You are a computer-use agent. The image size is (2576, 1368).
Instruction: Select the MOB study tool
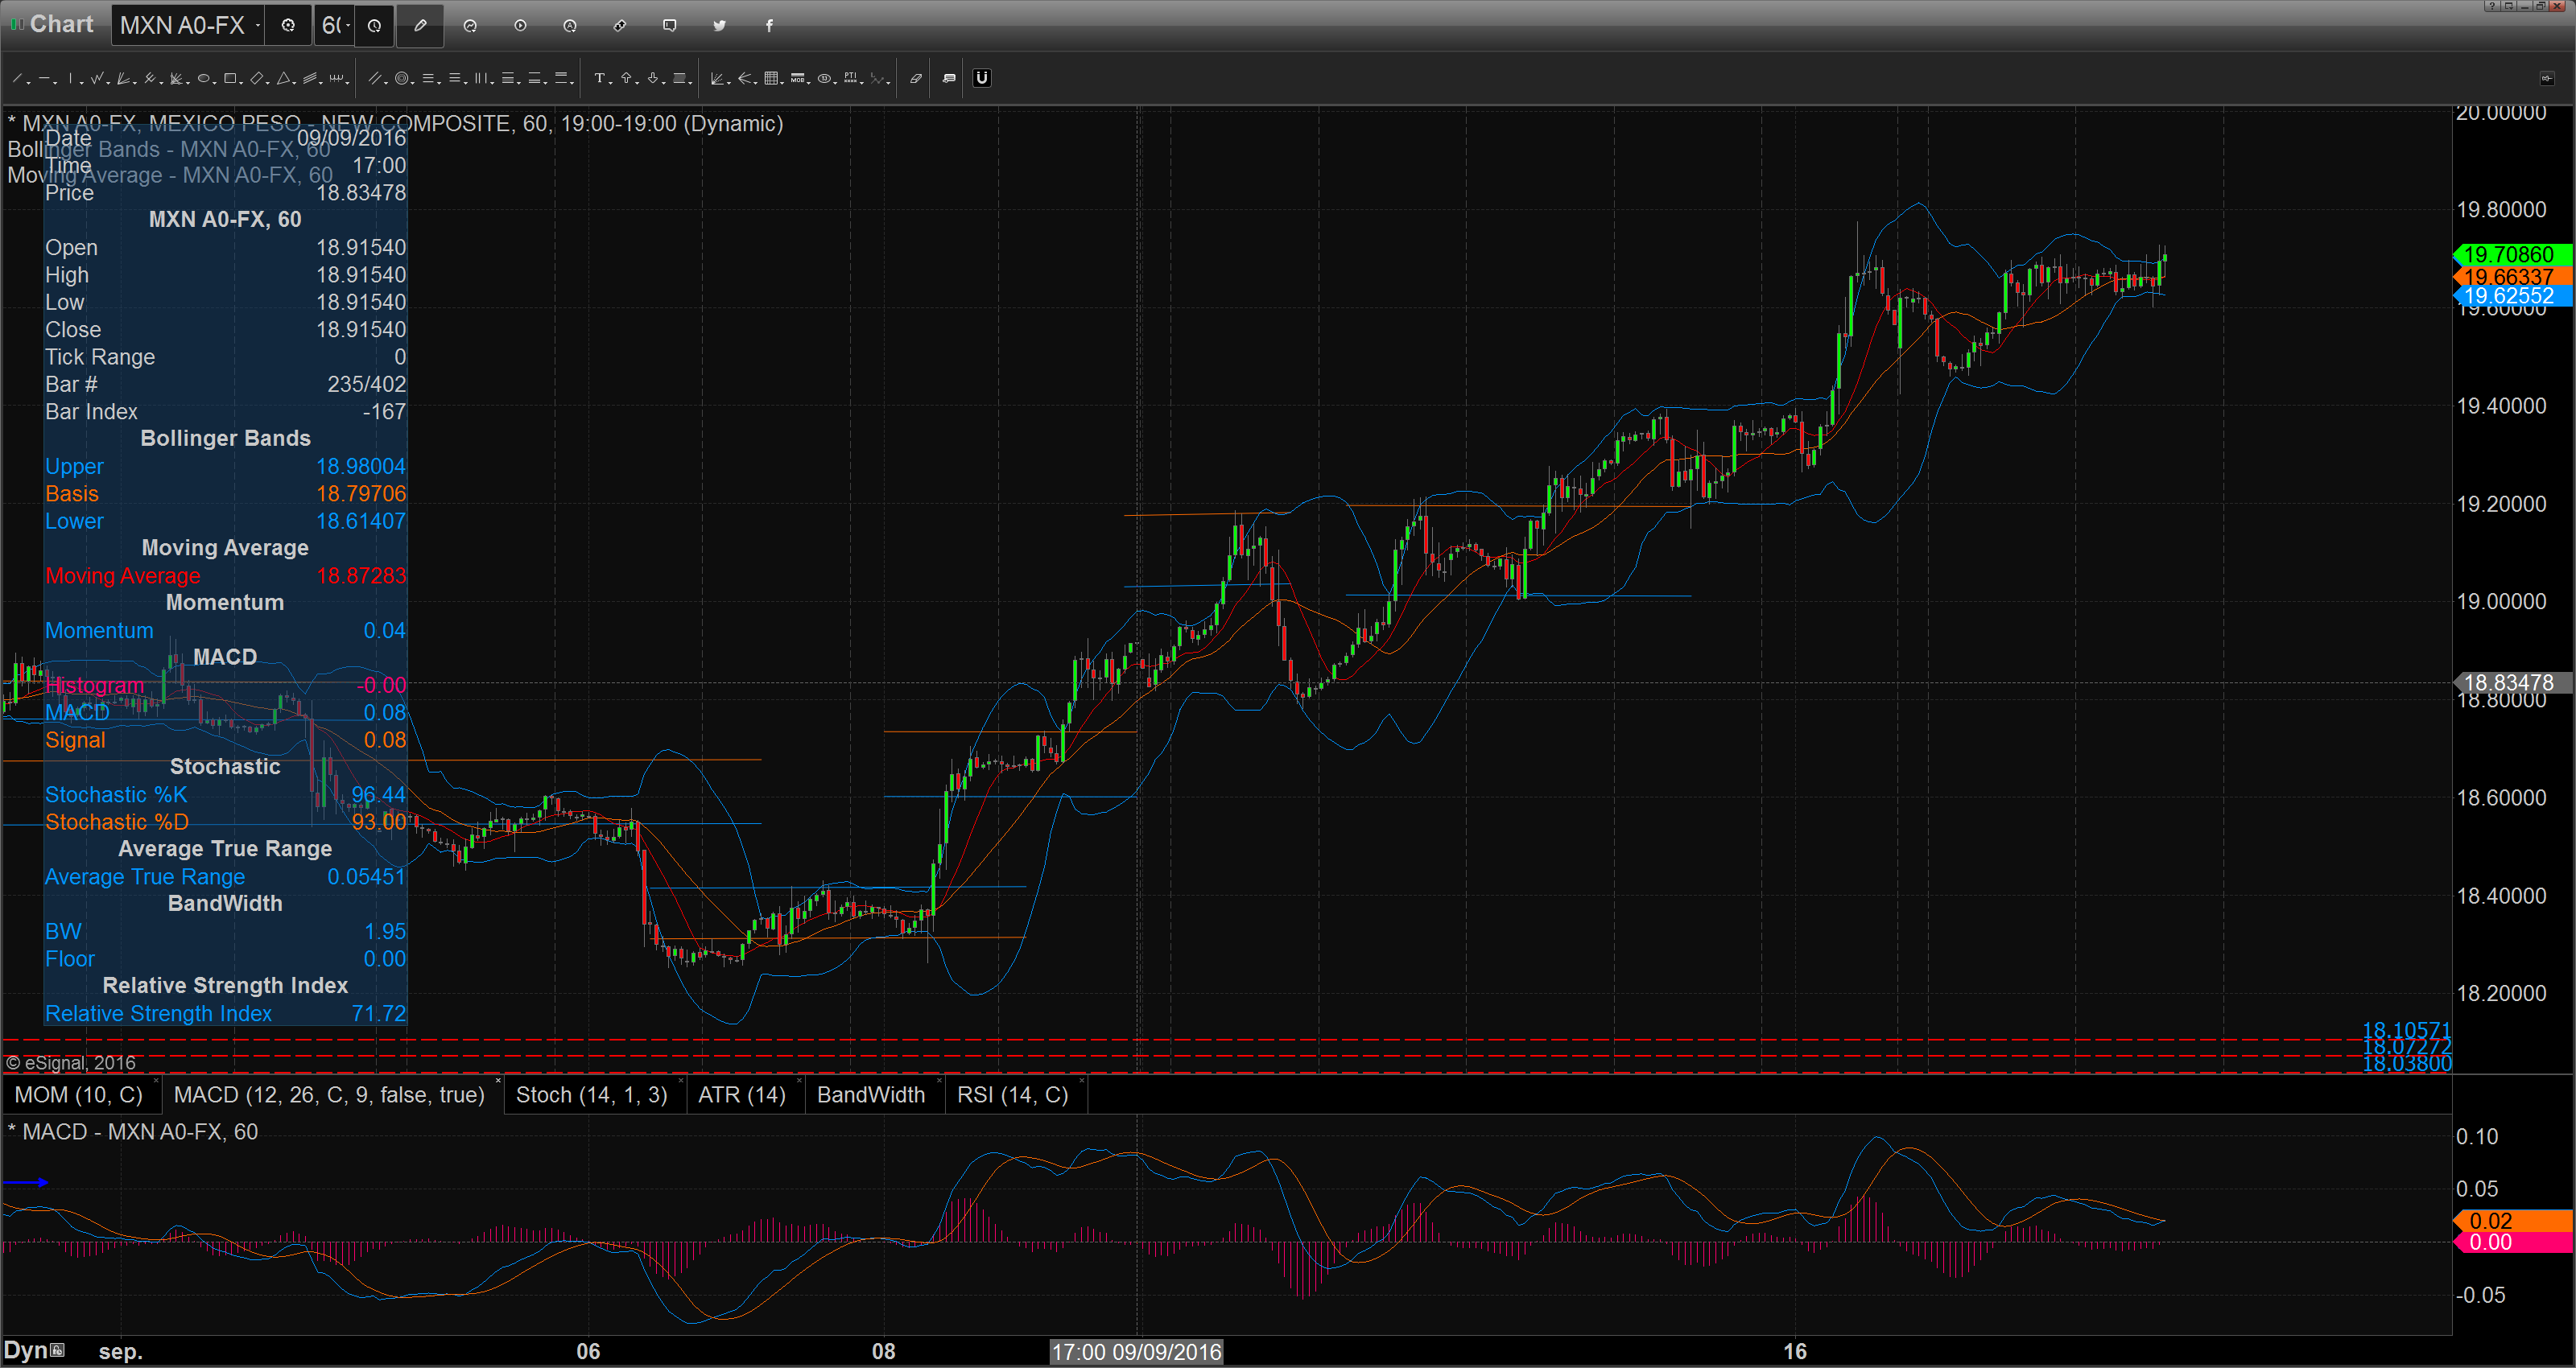(x=798, y=78)
